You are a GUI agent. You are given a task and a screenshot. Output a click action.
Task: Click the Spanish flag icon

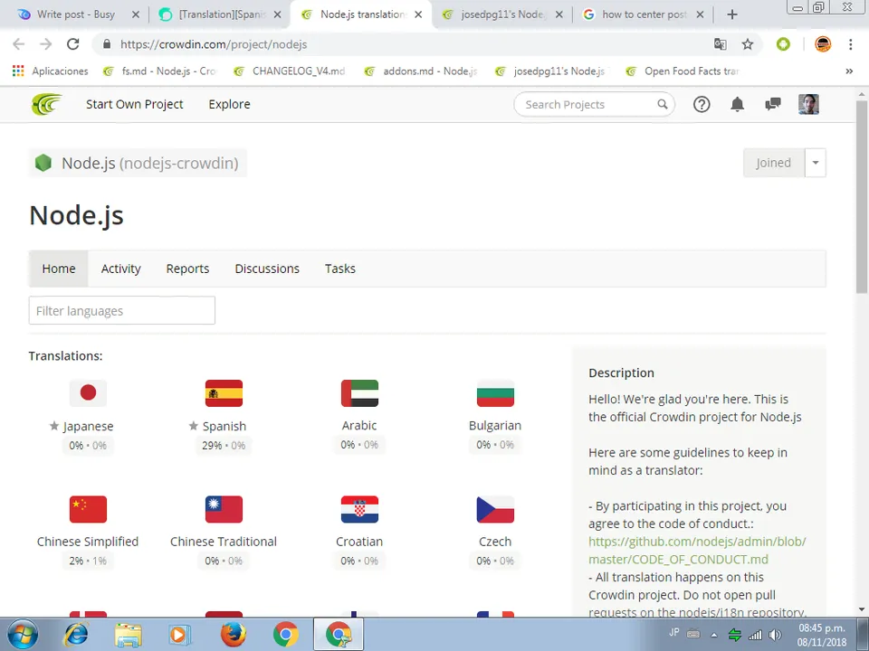224,393
